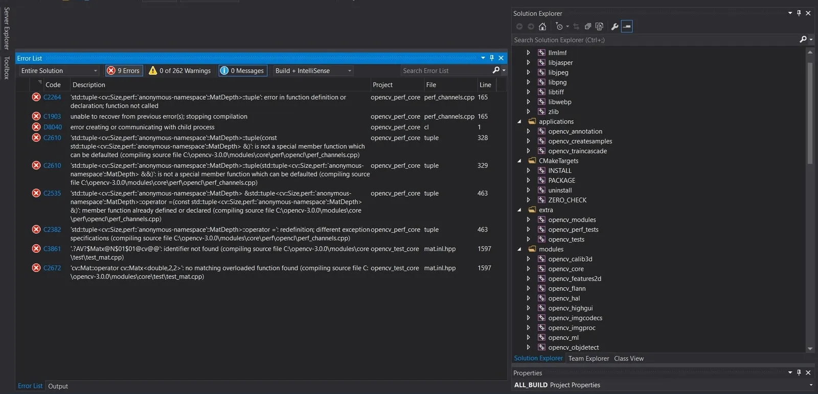Click the modules folder icon

pos(532,249)
